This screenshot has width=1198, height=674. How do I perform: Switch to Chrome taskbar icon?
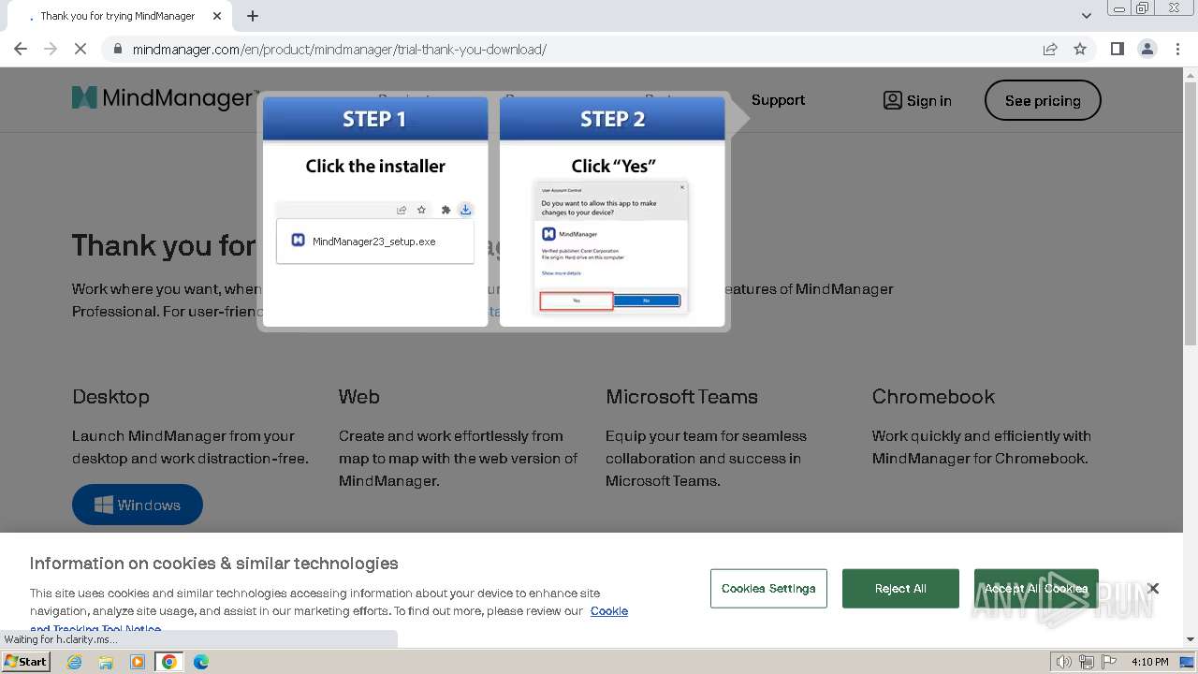pos(168,662)
